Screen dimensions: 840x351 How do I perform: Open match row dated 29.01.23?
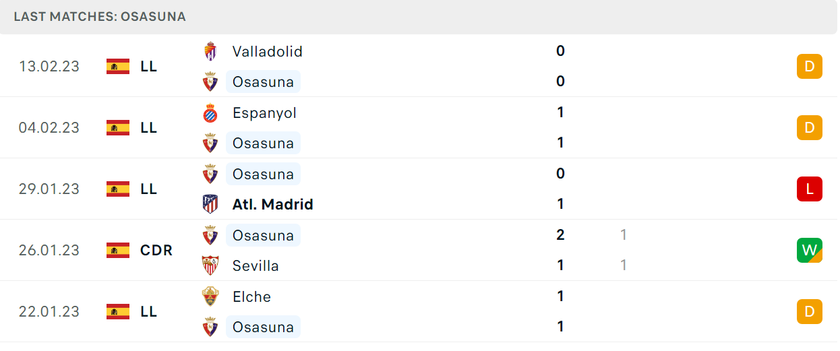pos(419,189)
